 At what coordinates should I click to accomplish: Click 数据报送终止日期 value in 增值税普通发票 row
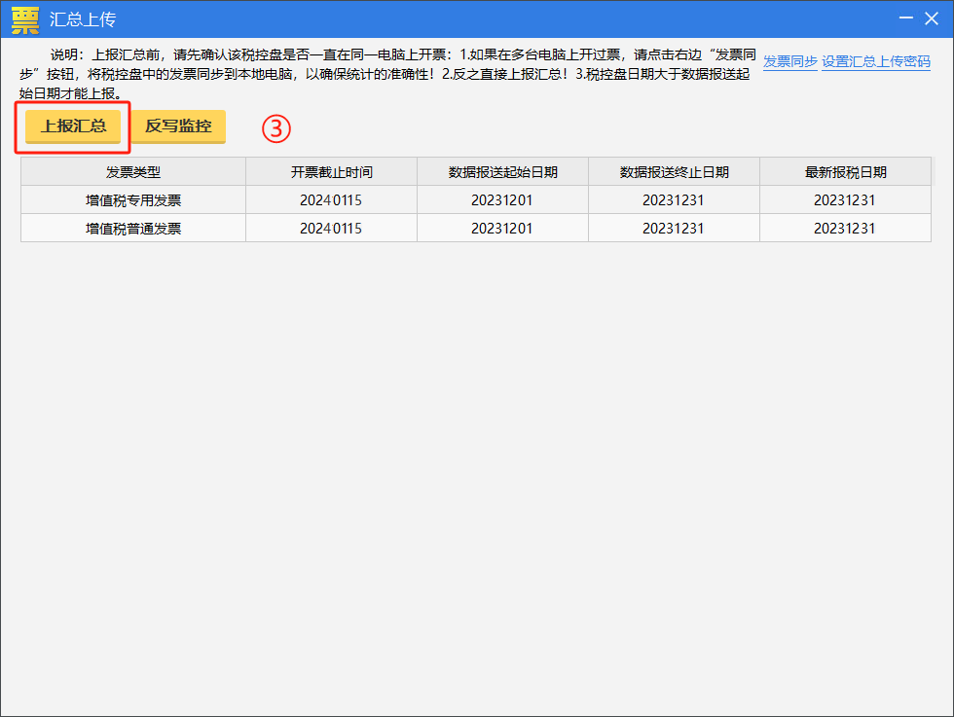coord(674,228)
